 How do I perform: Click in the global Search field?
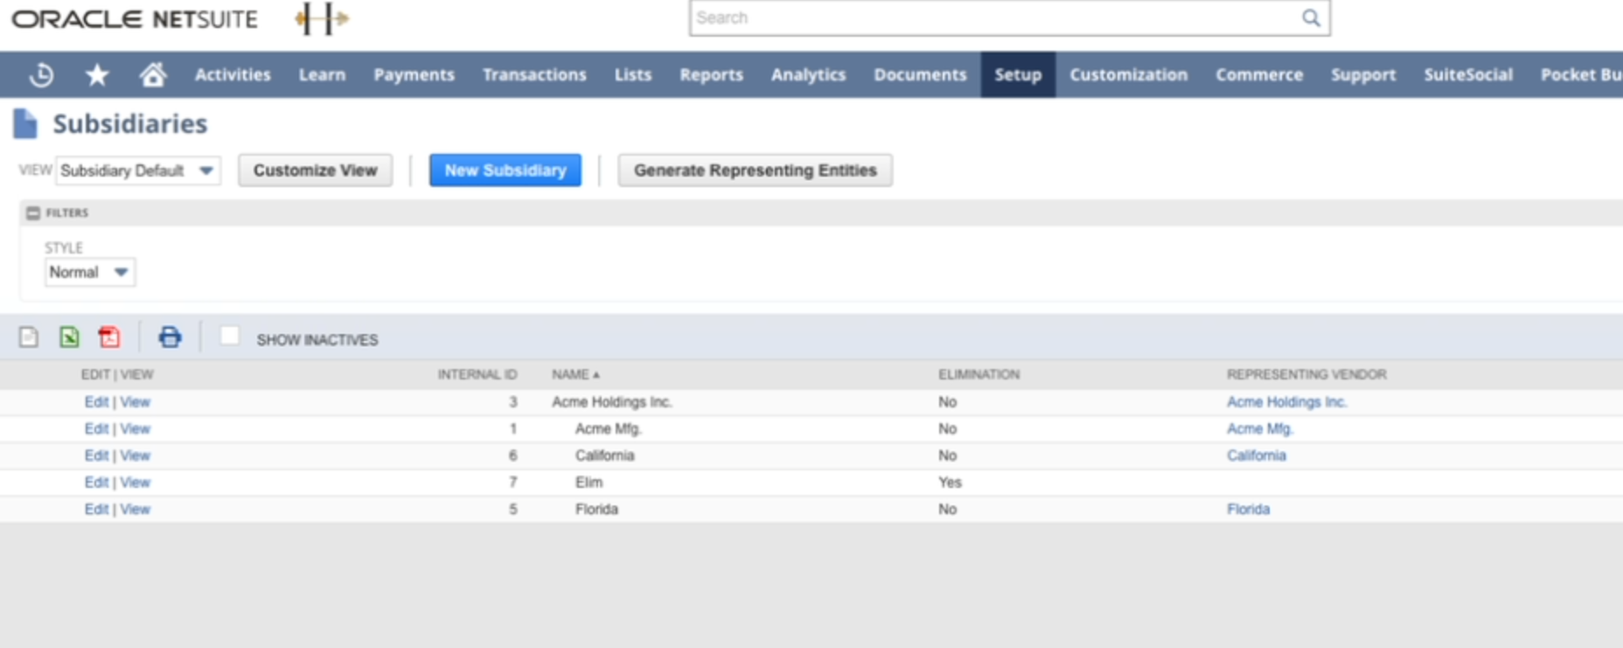[x=997, y=17]
